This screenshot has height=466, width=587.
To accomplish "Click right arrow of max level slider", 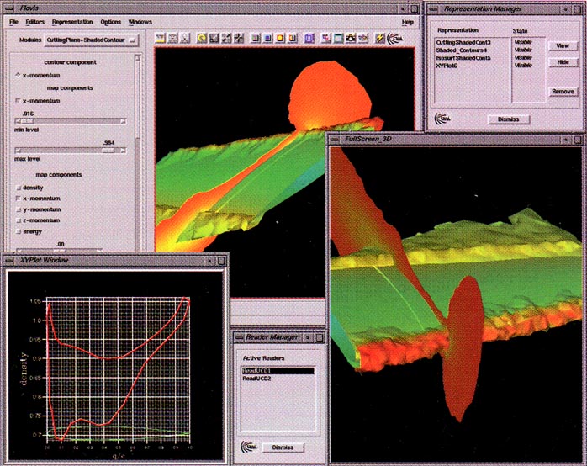I will [123, 151].
